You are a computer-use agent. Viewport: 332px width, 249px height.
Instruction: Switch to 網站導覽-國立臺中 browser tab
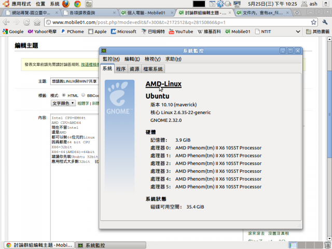pyautogui.click(x=31, y=13)
